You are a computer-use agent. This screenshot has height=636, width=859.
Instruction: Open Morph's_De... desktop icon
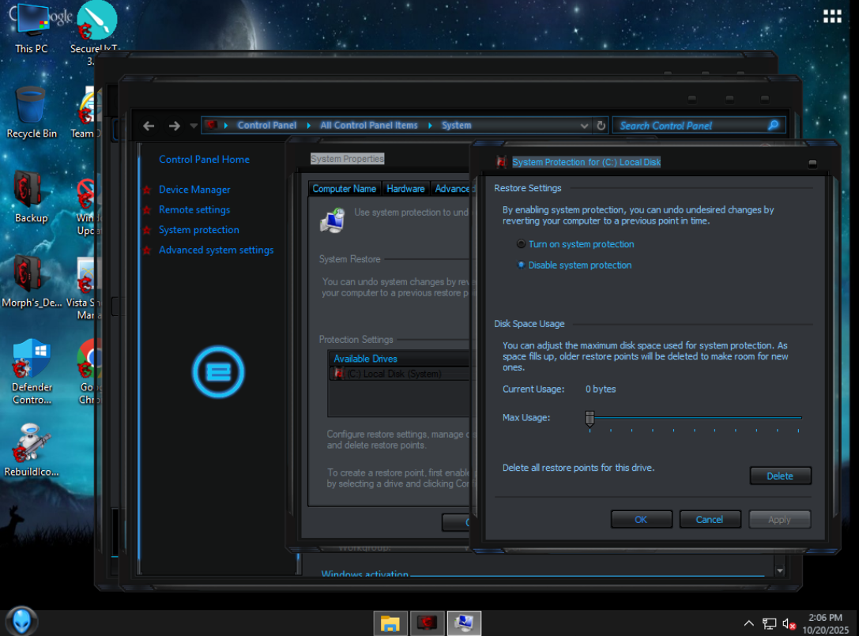[x=32, y=281]
